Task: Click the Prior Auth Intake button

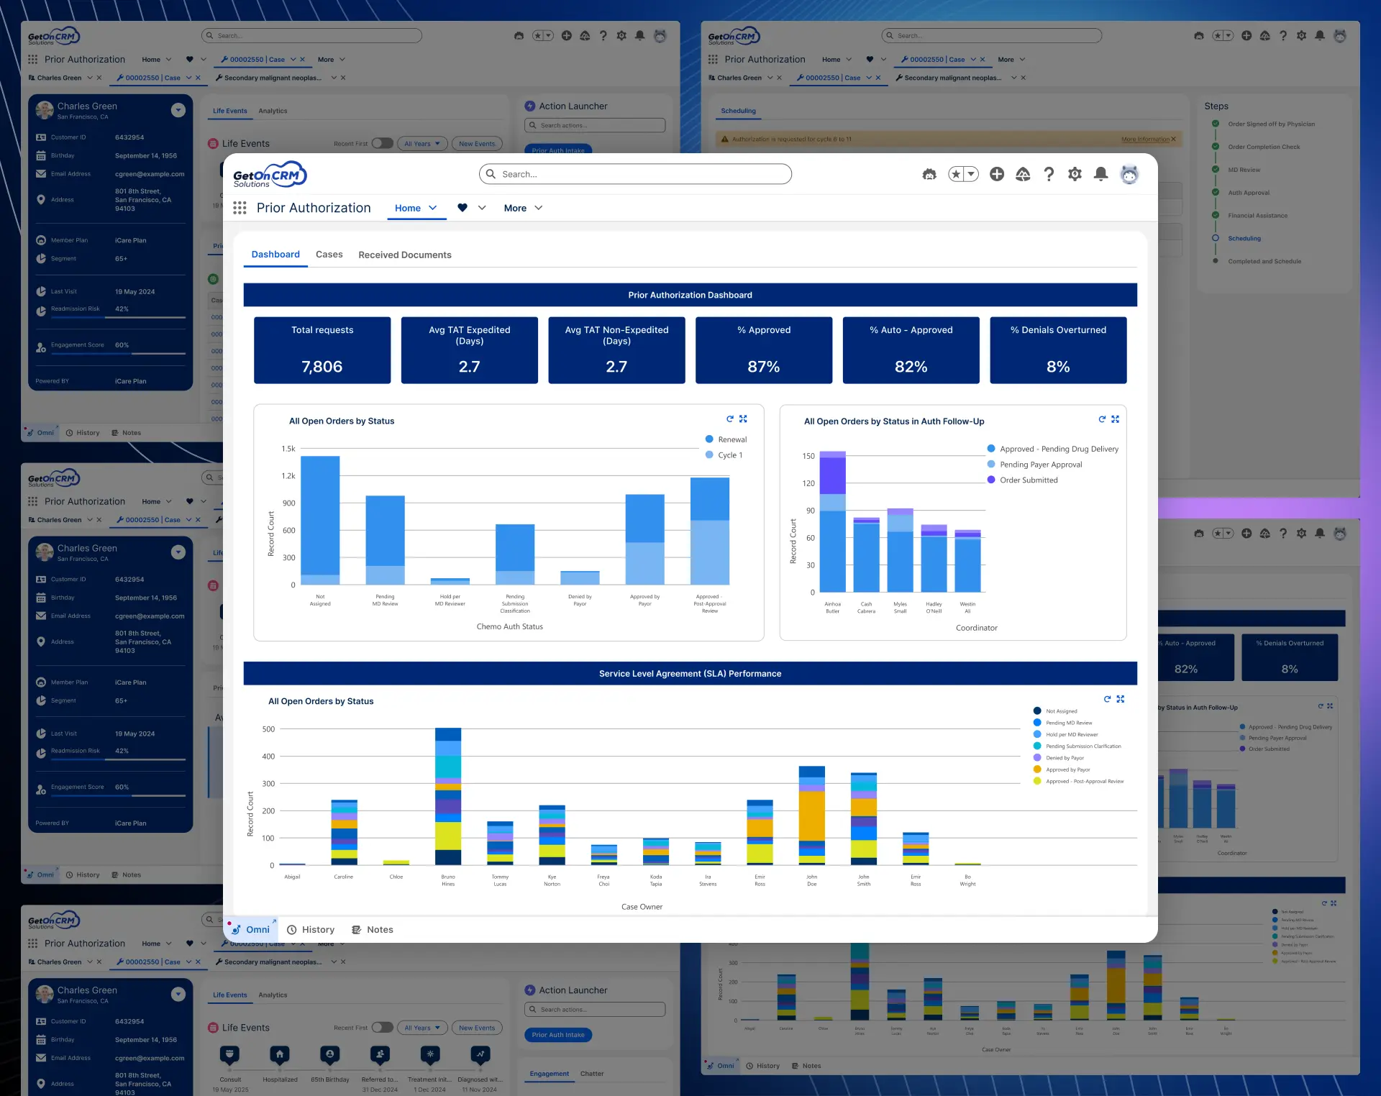Action: point(558,1035)
